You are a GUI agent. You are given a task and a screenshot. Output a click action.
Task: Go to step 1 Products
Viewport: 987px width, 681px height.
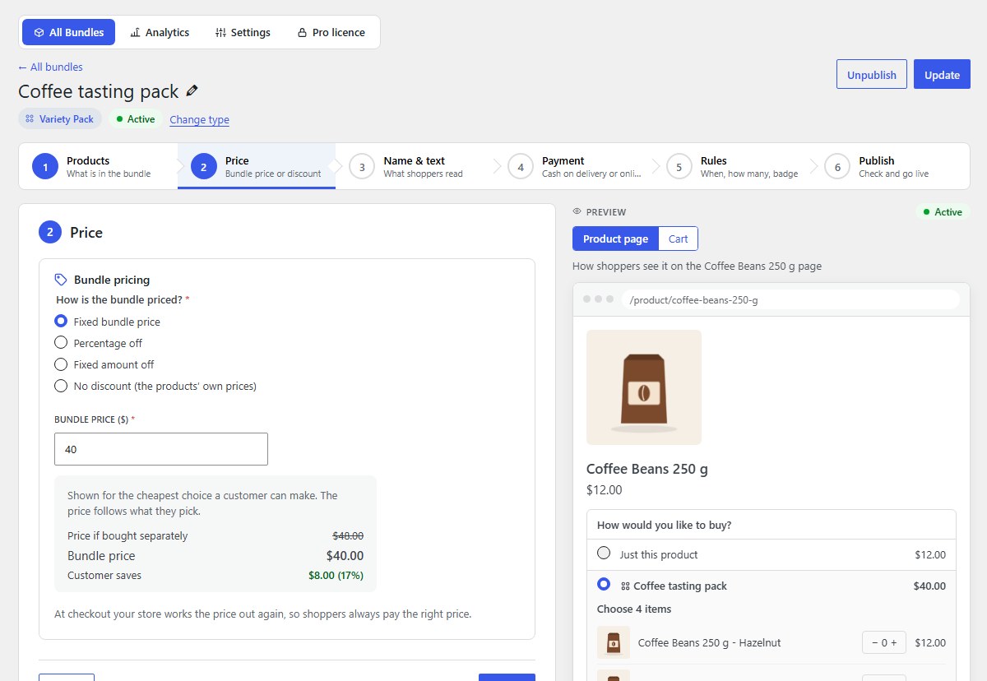(x=98, y=167)
